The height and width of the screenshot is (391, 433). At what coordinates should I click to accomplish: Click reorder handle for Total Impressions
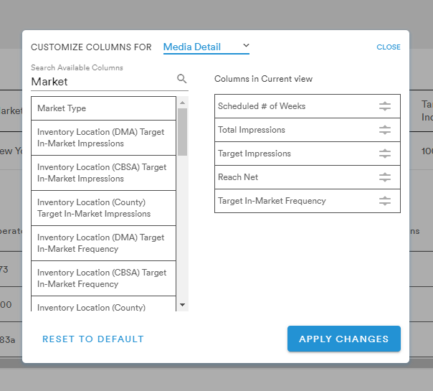tap(385, 130)
